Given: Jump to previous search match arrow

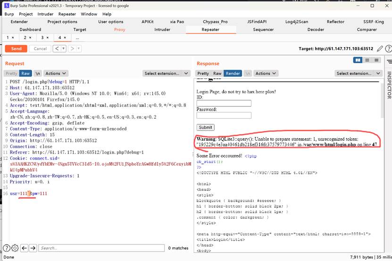Looking at the screenshot, I should (24, 248).
